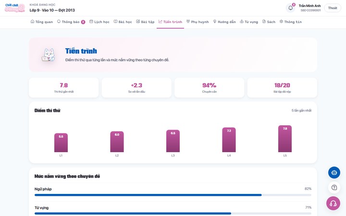
Task: Click the cat mascot illustration
Action: (x=49, y=55)
